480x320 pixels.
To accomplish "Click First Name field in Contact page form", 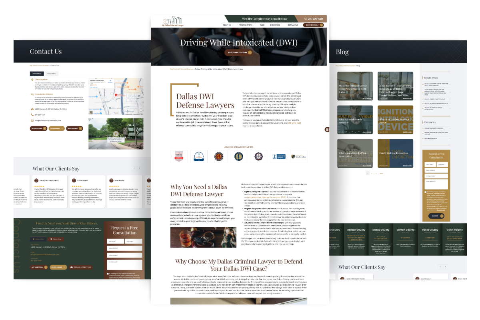I will [x=116, y=241].
